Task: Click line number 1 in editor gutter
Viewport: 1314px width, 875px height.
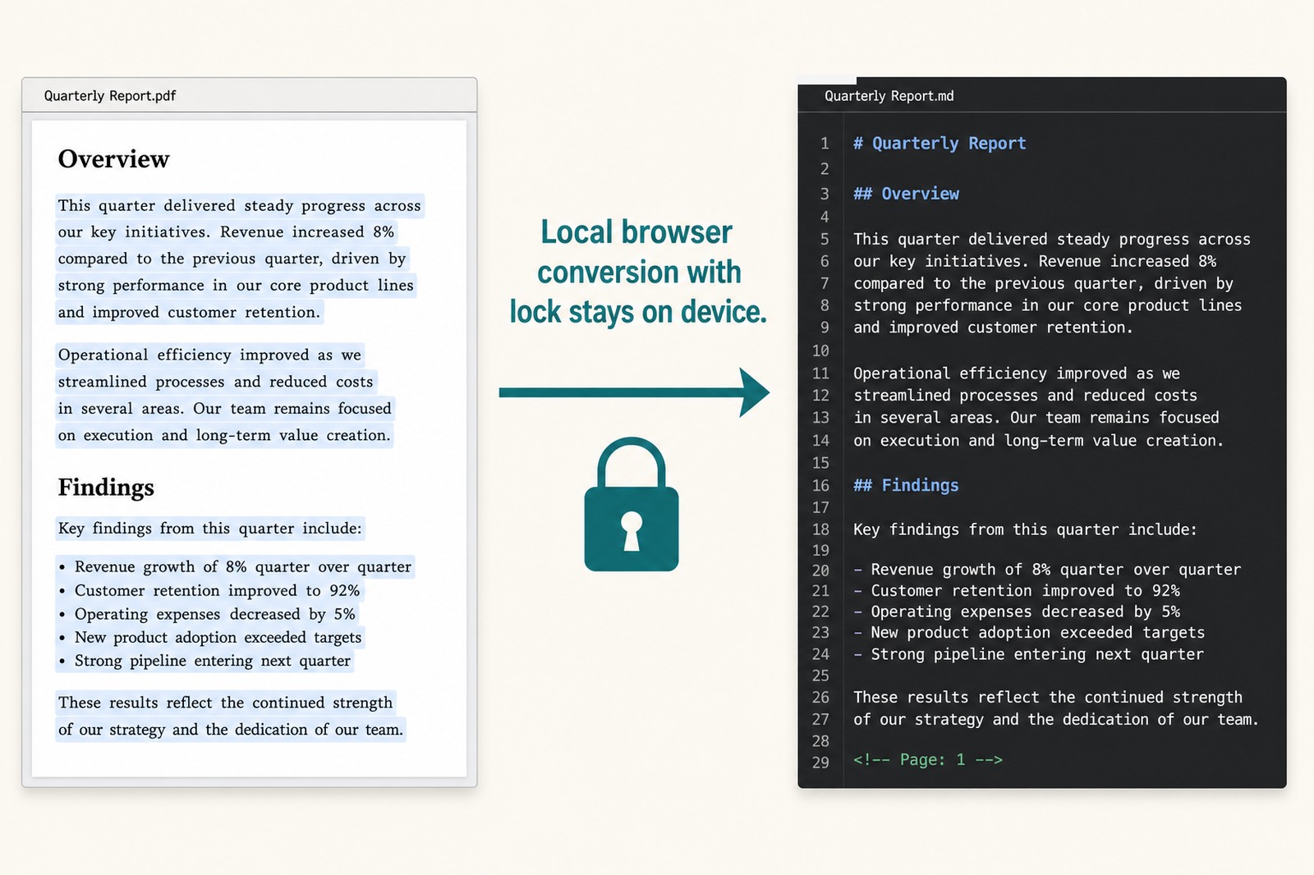Action: (825, 144)
